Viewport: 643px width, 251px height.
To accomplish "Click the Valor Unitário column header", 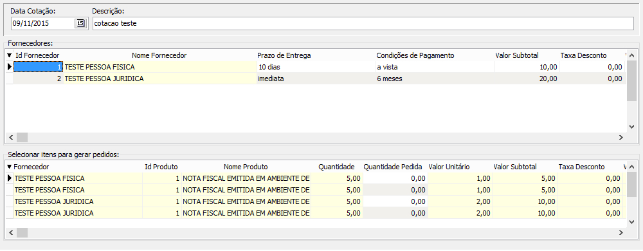I will pos(449,167).
